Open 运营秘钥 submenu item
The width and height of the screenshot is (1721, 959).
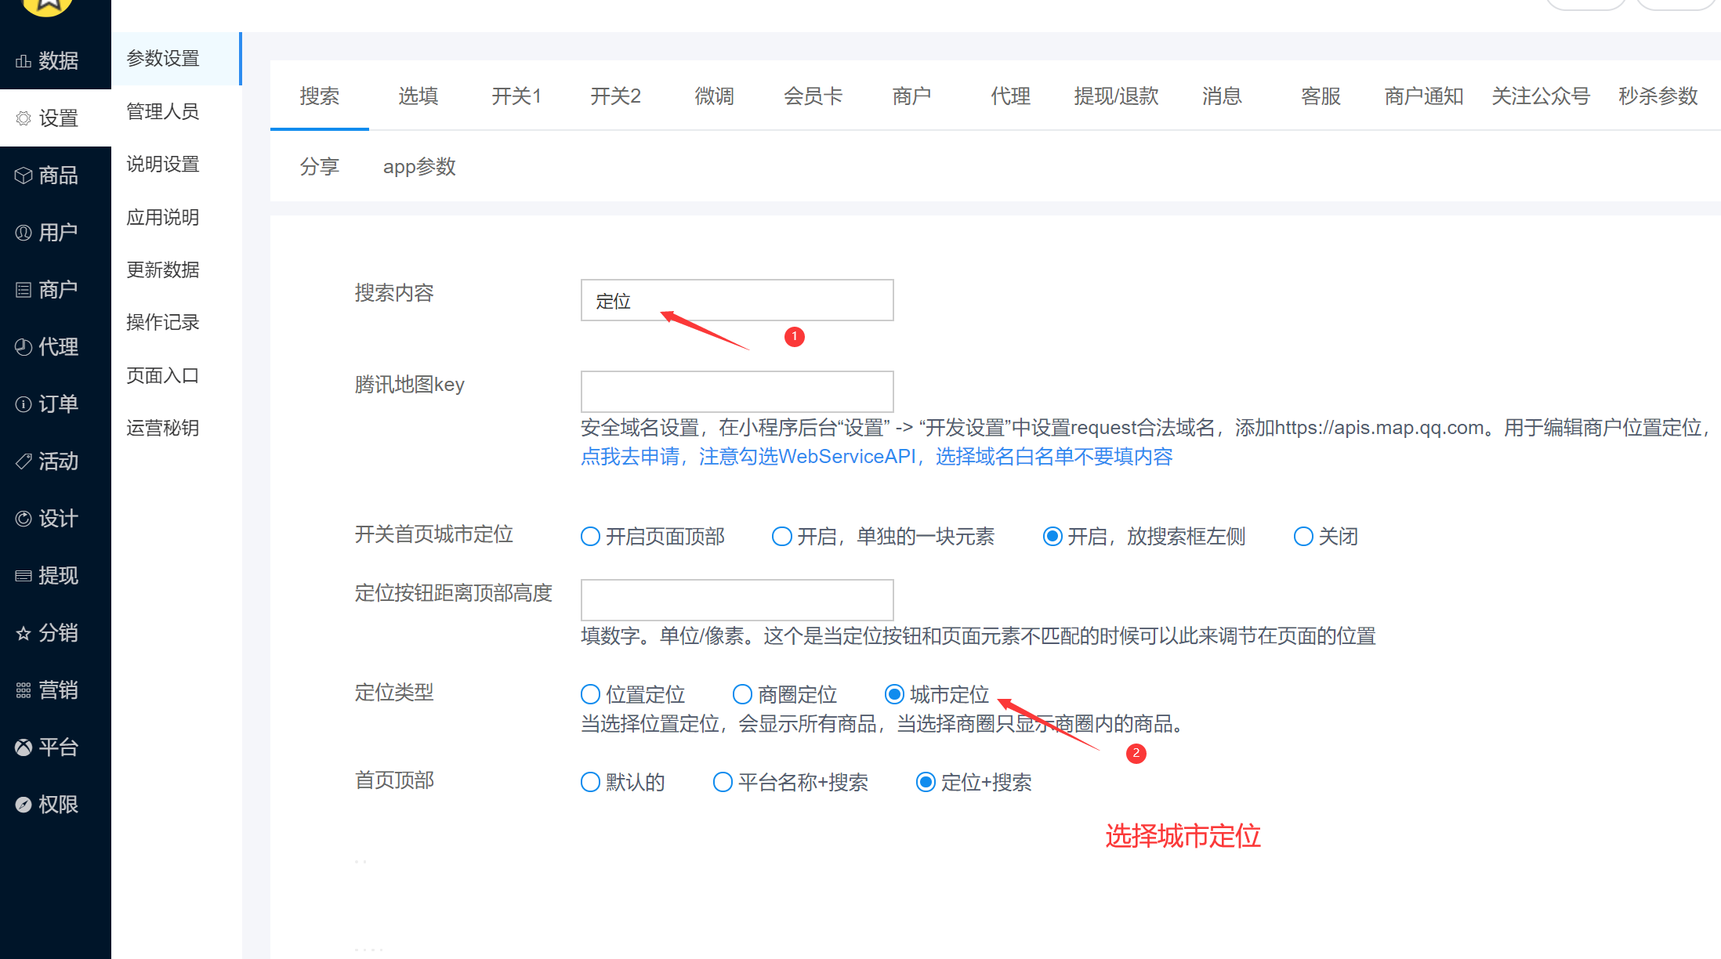(x=176, y=428)
